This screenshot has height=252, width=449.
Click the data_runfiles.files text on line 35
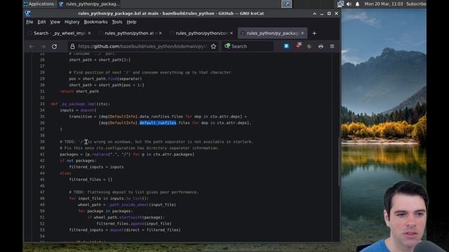[x=161, y=117]
